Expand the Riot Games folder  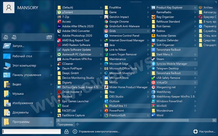[x=195, y=26]
